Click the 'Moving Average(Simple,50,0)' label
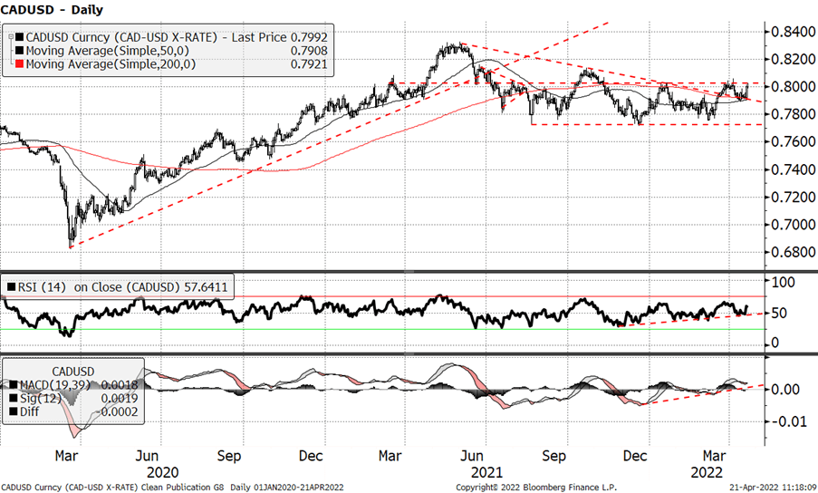This screenshot has width=818, height=493. [x=108, y=51]
